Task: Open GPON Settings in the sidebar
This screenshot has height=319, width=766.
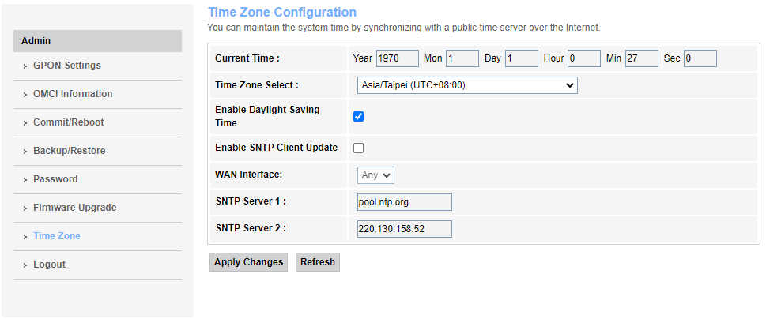Action: 66,66
